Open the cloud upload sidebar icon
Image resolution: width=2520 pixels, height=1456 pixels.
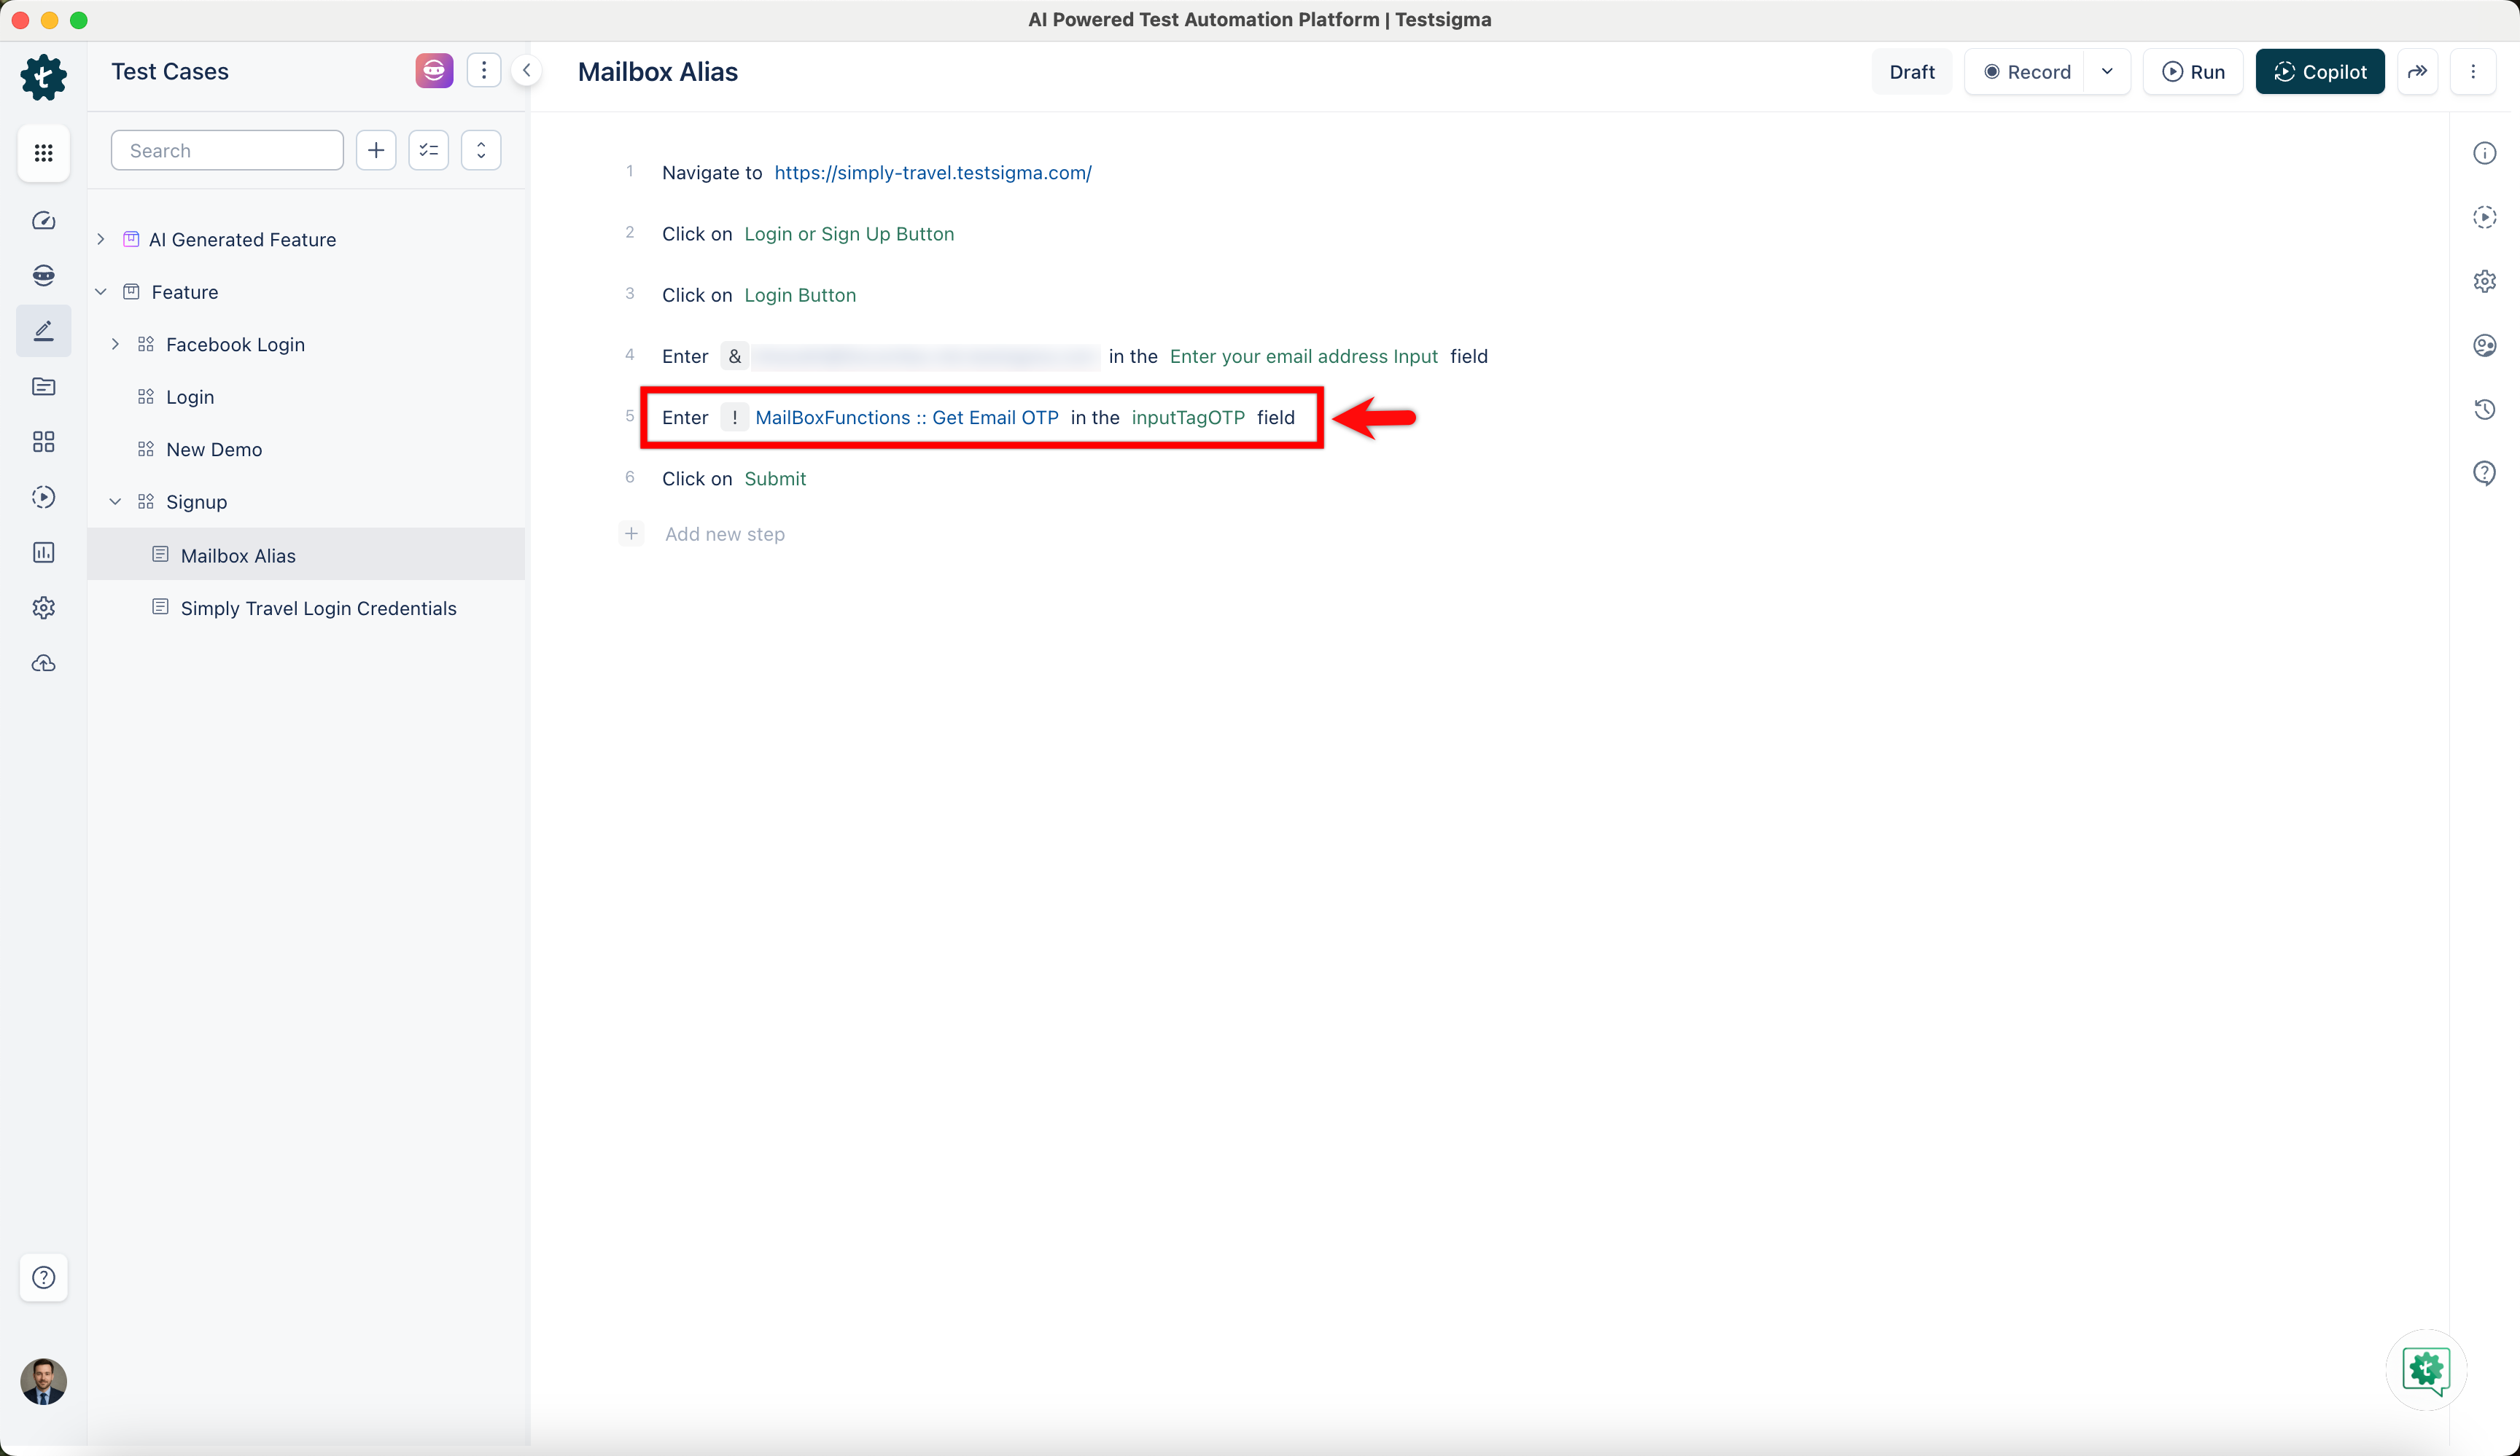[x=43, y=664]
